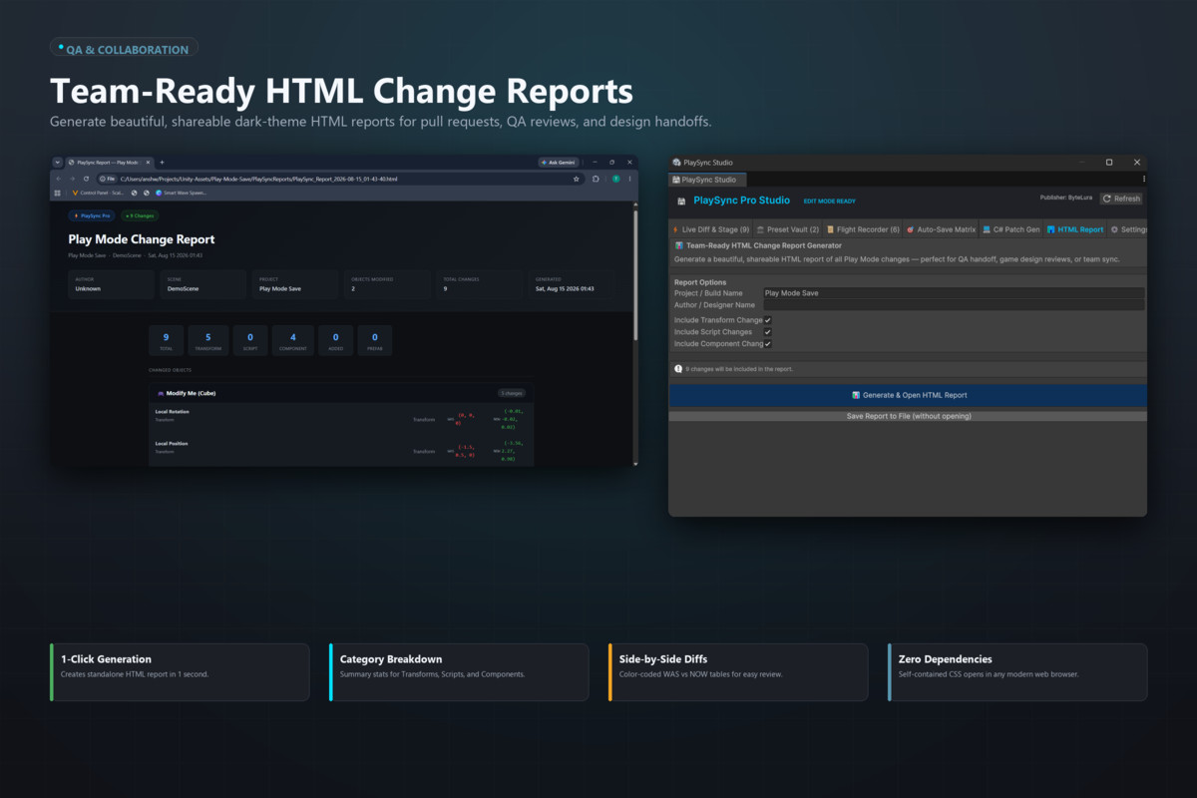Click the 9 Changes badge in report

(x=140, y=215)
